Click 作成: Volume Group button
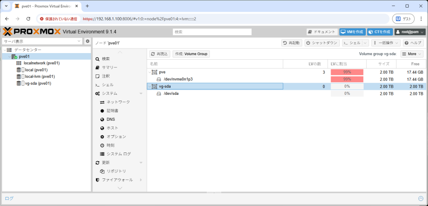Viewport: 428px width, 206px height. tap(191, 54)
